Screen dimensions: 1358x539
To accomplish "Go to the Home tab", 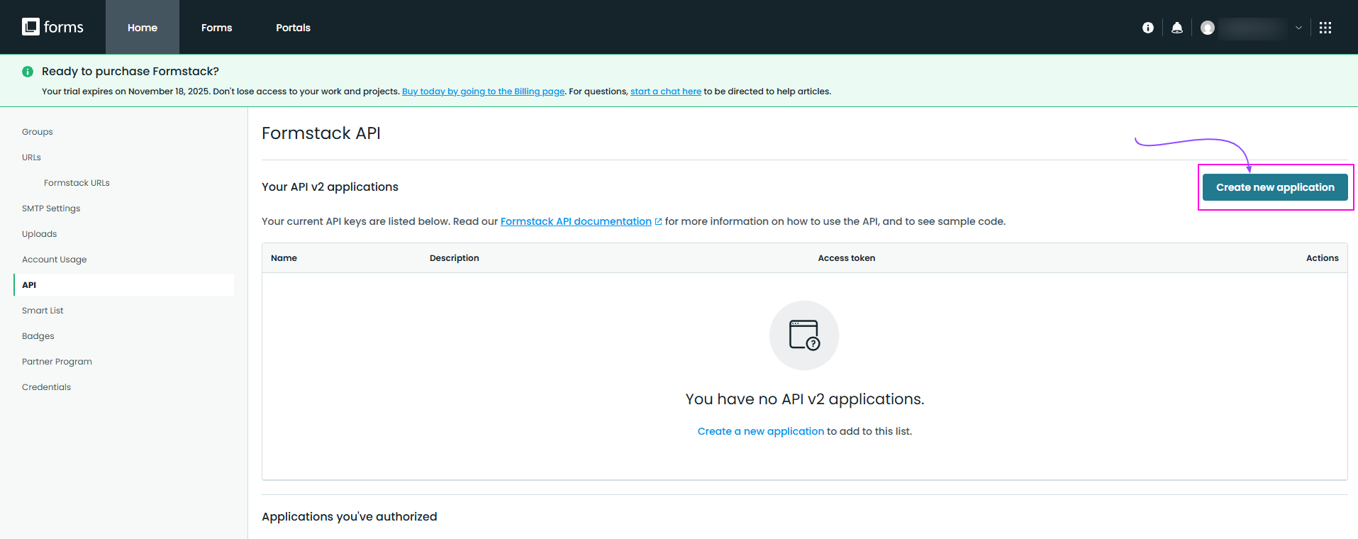I will tap(143, 28).
